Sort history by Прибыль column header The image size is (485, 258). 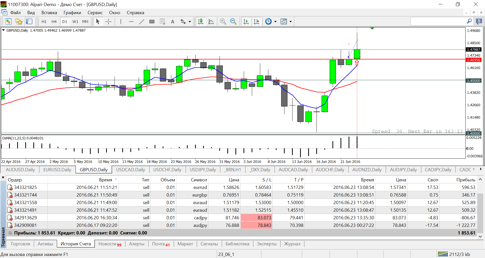click(466, 180)
